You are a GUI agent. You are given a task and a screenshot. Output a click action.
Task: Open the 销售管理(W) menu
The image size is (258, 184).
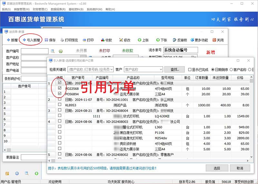[x=22, y=9]
